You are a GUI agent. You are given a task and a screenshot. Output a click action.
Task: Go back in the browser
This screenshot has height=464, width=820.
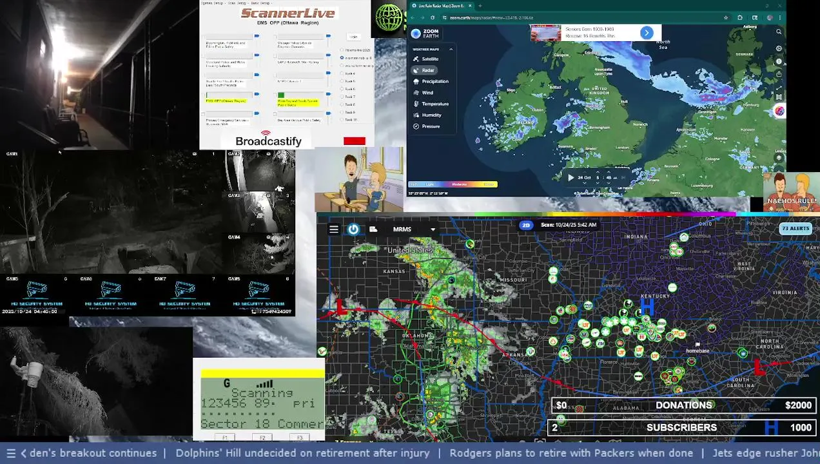(414, 18)
